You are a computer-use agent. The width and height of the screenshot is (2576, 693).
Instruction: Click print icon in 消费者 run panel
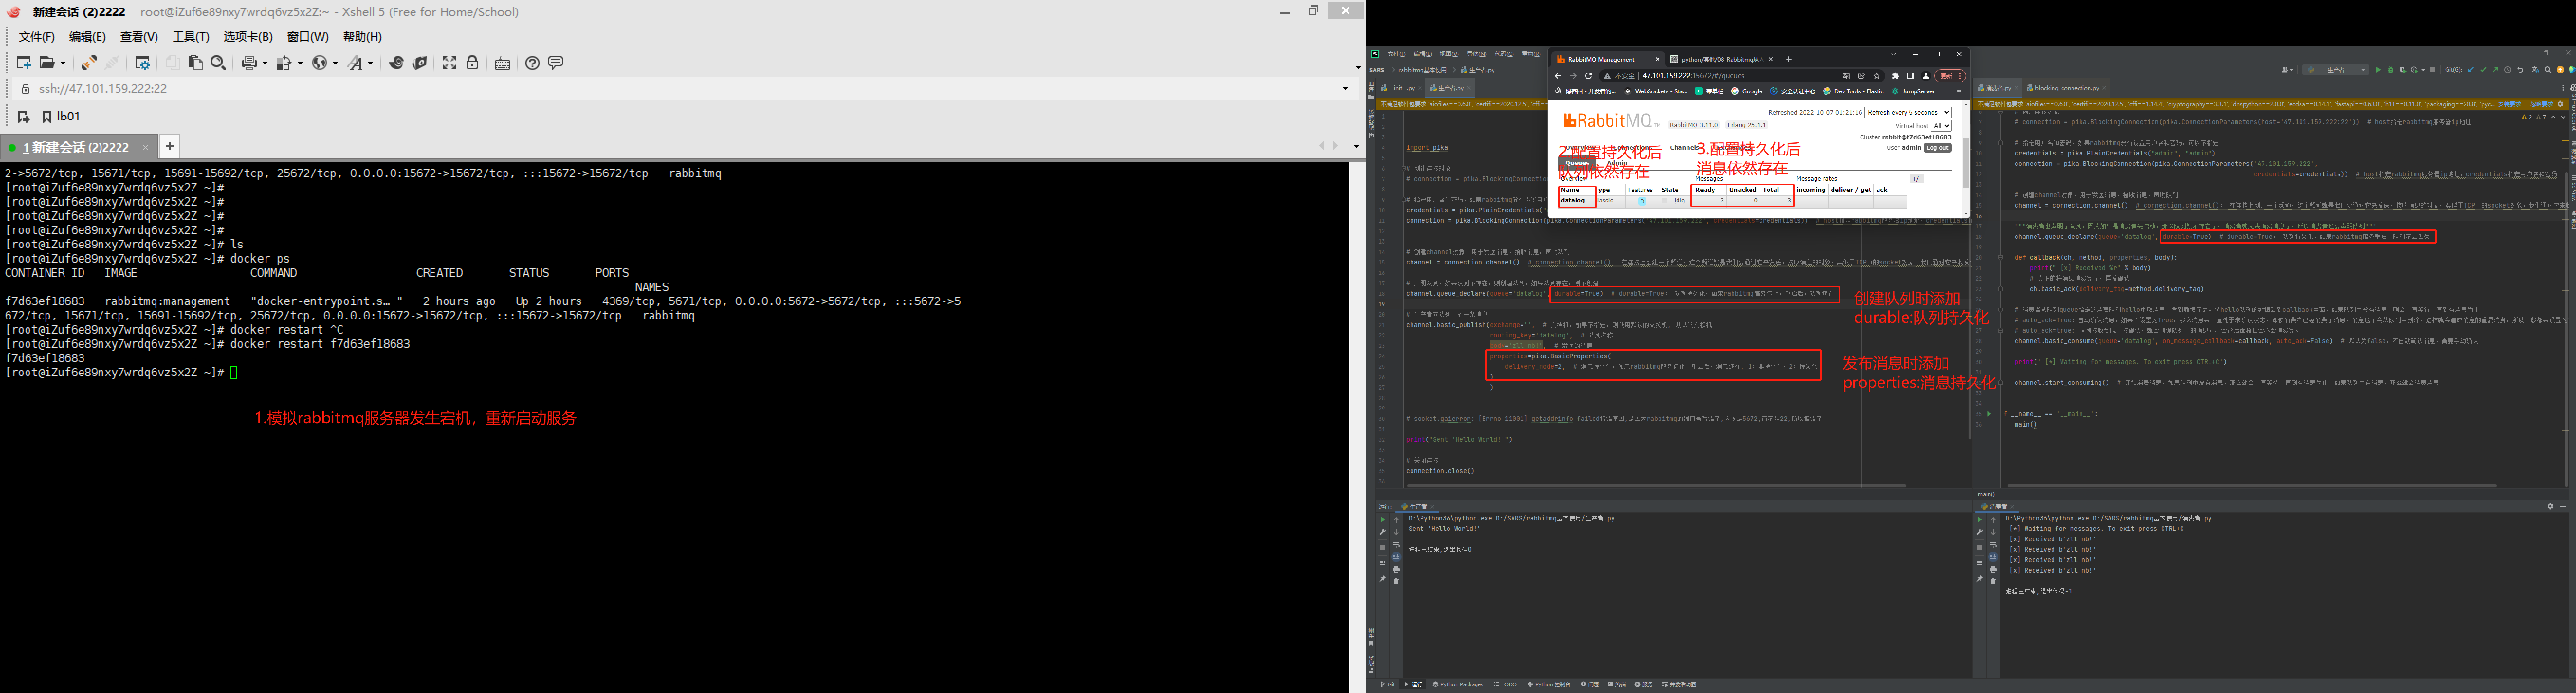tap(1993, 570)
